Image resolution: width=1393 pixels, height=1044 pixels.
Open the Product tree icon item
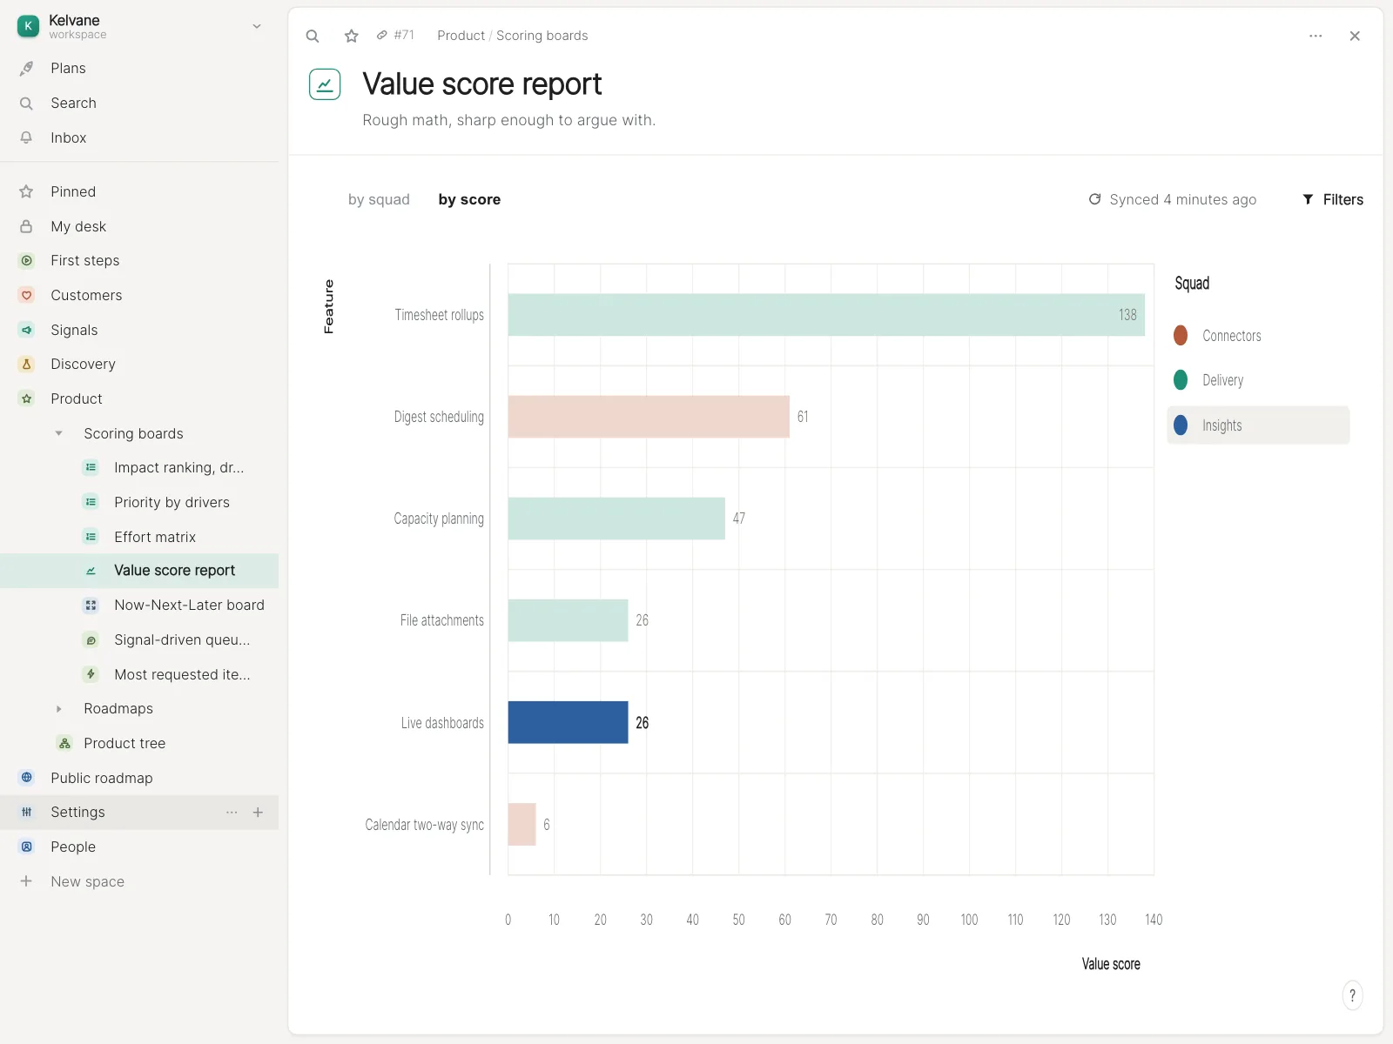pos(64,743)
